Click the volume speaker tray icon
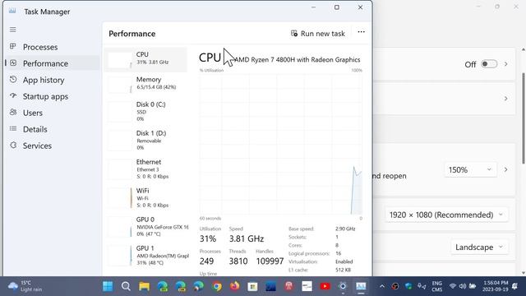 tap(463, 286)
